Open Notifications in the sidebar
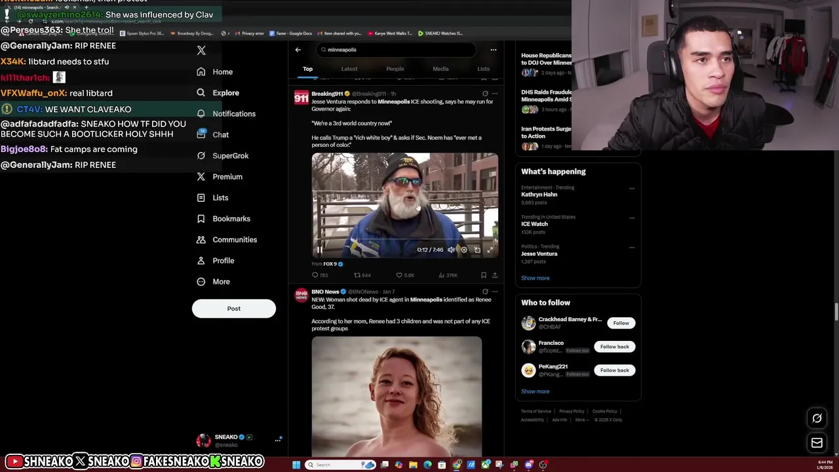Image resolution: width=839 pixels, height=472 pixels. point(226,113)
